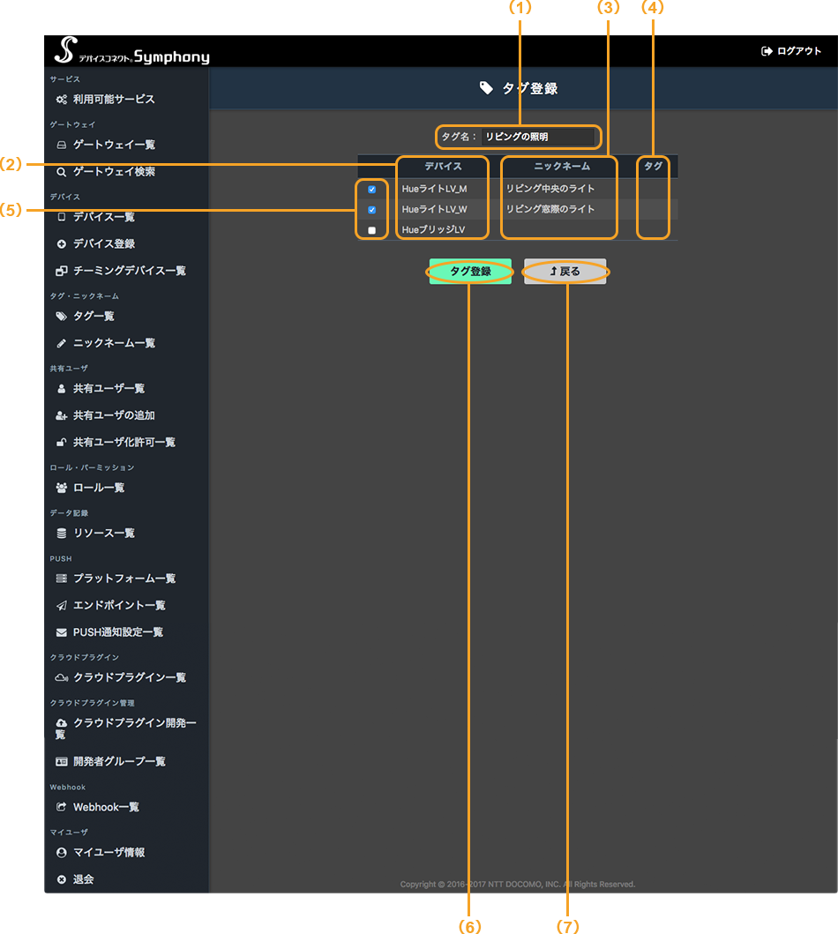Screen dimensions: 838x934
Task: Open デバイス登録 in the sidebar
Action: [103, 244]
